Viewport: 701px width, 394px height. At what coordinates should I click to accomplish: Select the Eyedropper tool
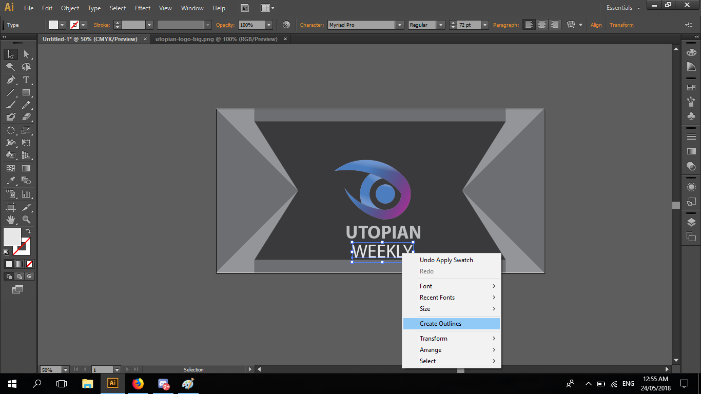click(x=11, y=181)
